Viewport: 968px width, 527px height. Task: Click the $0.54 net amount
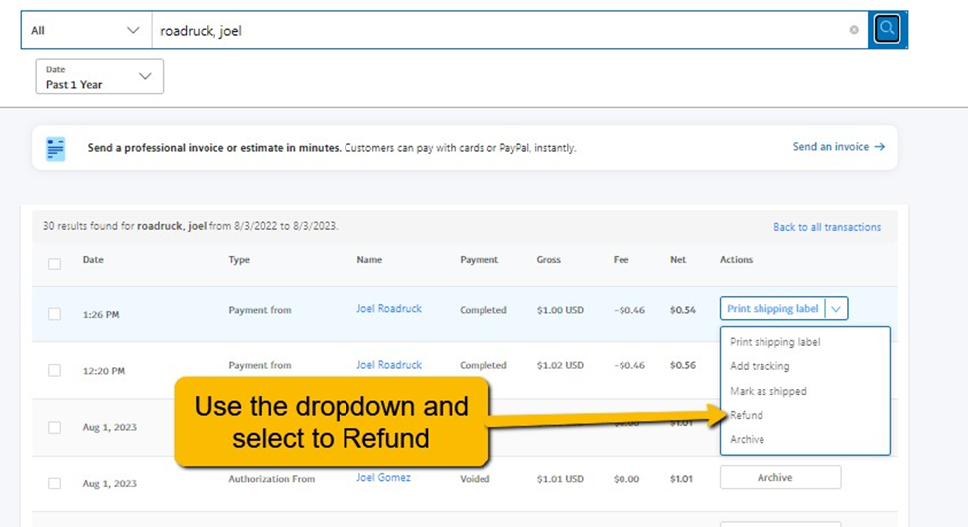click(x=683, y=310)
